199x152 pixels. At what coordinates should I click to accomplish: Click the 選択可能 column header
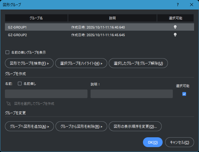[x=175, y=18]
